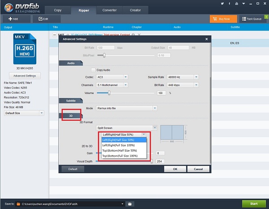Open DVDFab YouTube channel icon
Screen dimensions: 269x209
pos(237,4)
